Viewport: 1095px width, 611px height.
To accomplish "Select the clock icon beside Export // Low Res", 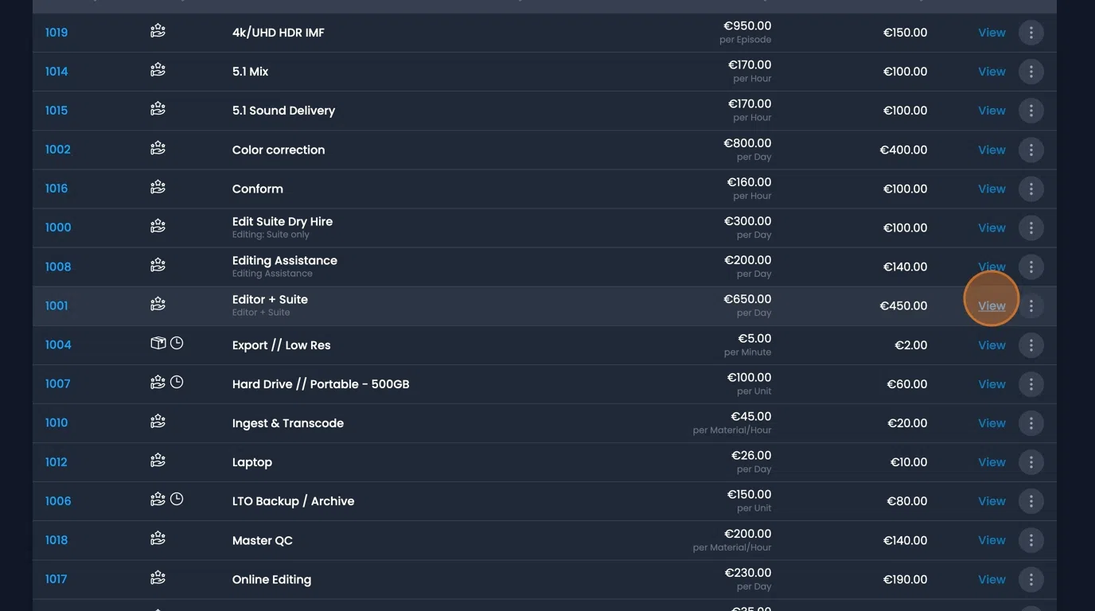I will click(x=176, y=342).
